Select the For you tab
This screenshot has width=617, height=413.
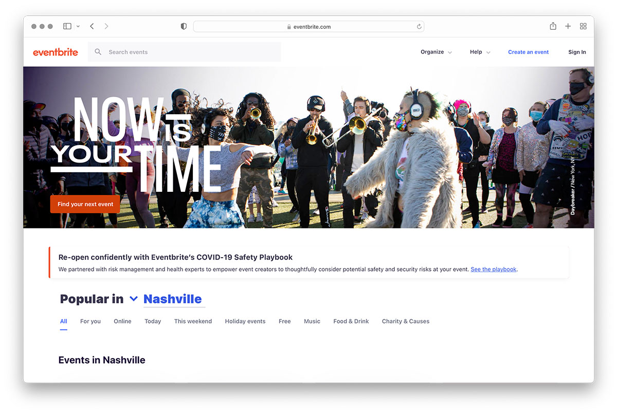pyautogui.click(x=90, y=321)
